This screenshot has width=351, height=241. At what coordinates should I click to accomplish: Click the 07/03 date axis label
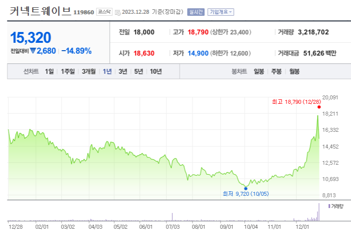click(x=173, y=227)
